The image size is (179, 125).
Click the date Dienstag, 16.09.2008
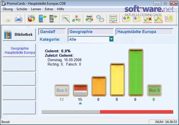point(64,60)
